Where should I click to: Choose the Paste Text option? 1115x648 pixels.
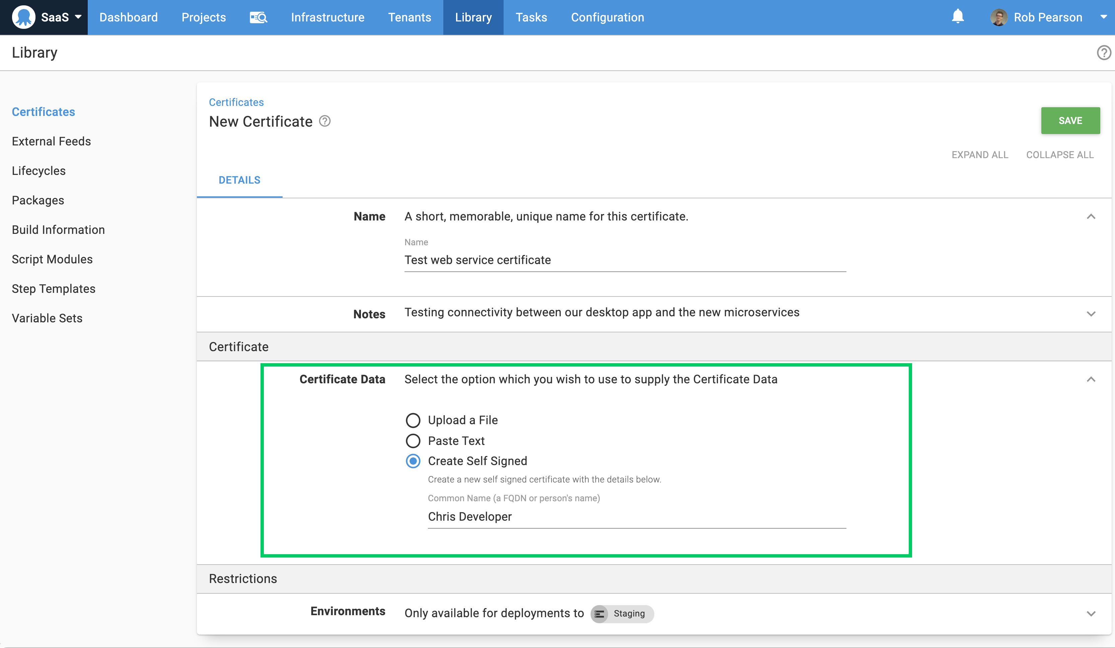tap(413, 441)
